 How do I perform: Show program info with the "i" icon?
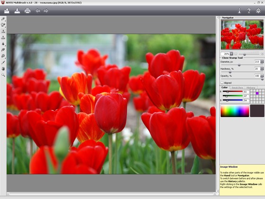click(239, 10)
